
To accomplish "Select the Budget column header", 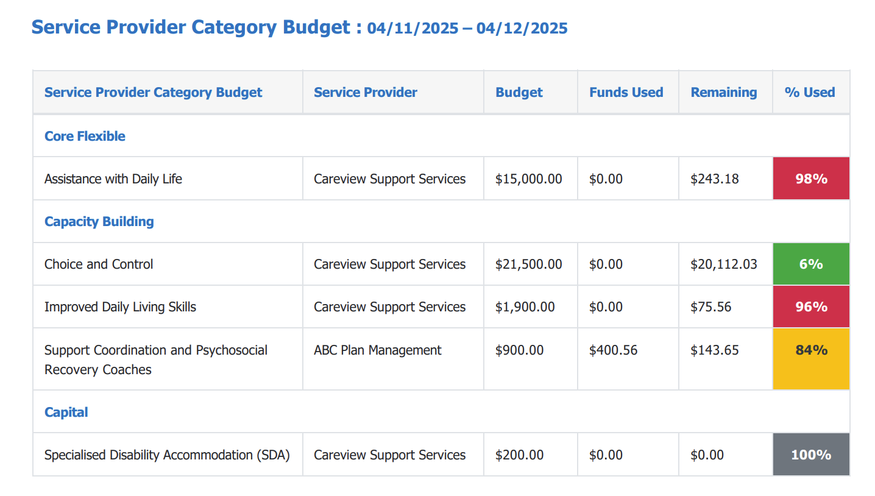I will tap(519, 93).
